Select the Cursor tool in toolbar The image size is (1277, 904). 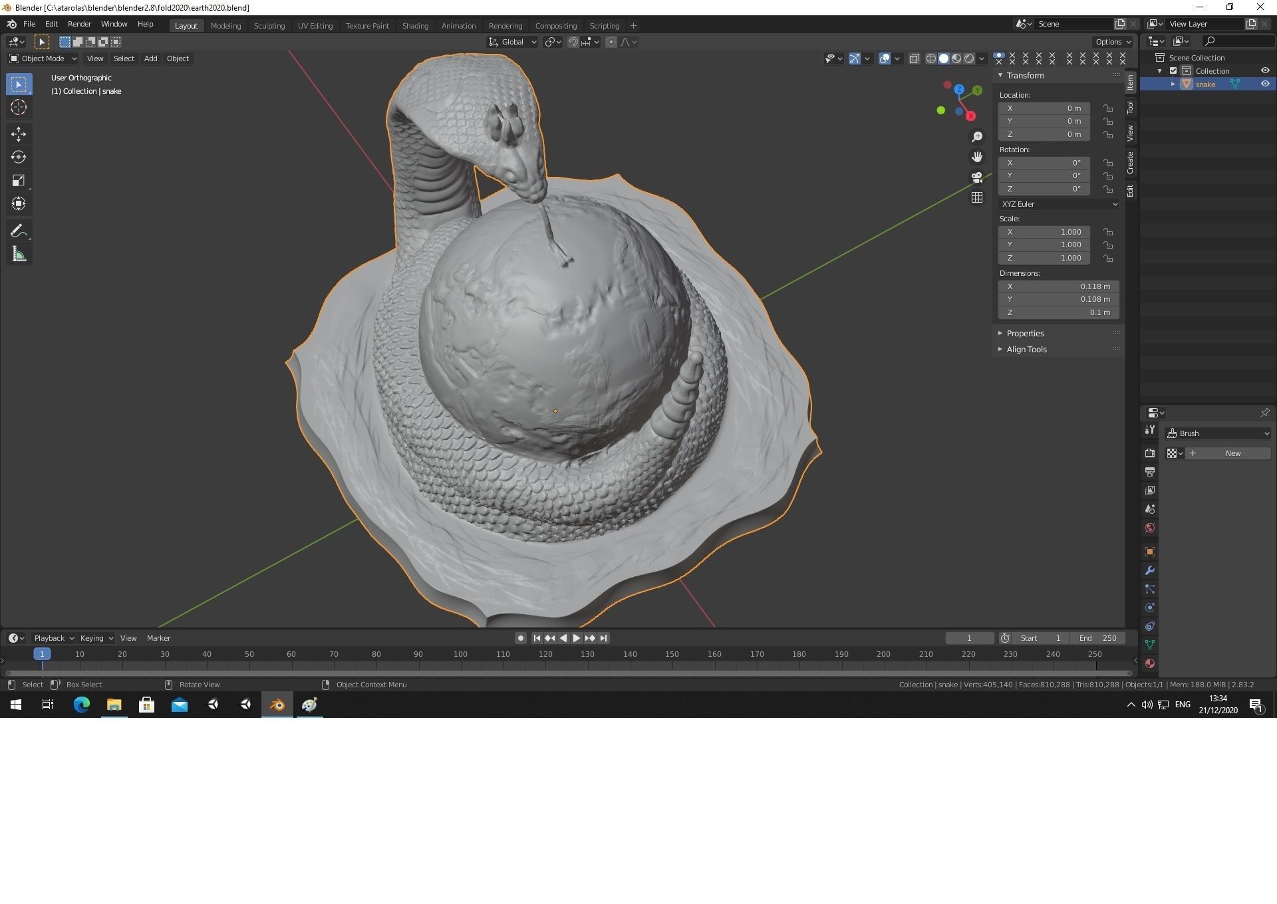(x=19, y=107)
